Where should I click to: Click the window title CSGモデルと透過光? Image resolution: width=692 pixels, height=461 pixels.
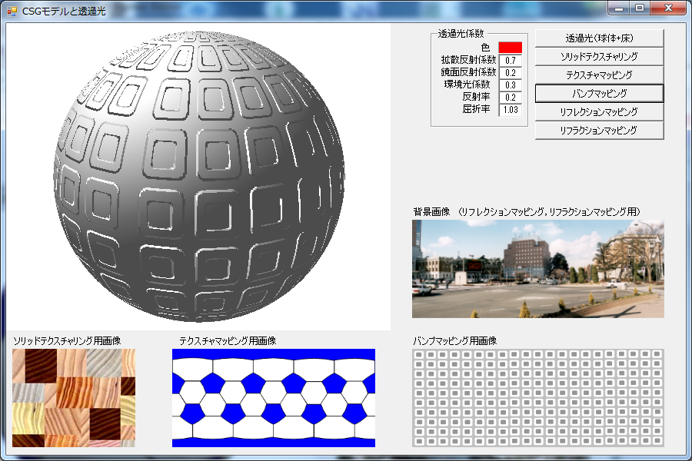(x=64, y=11)
